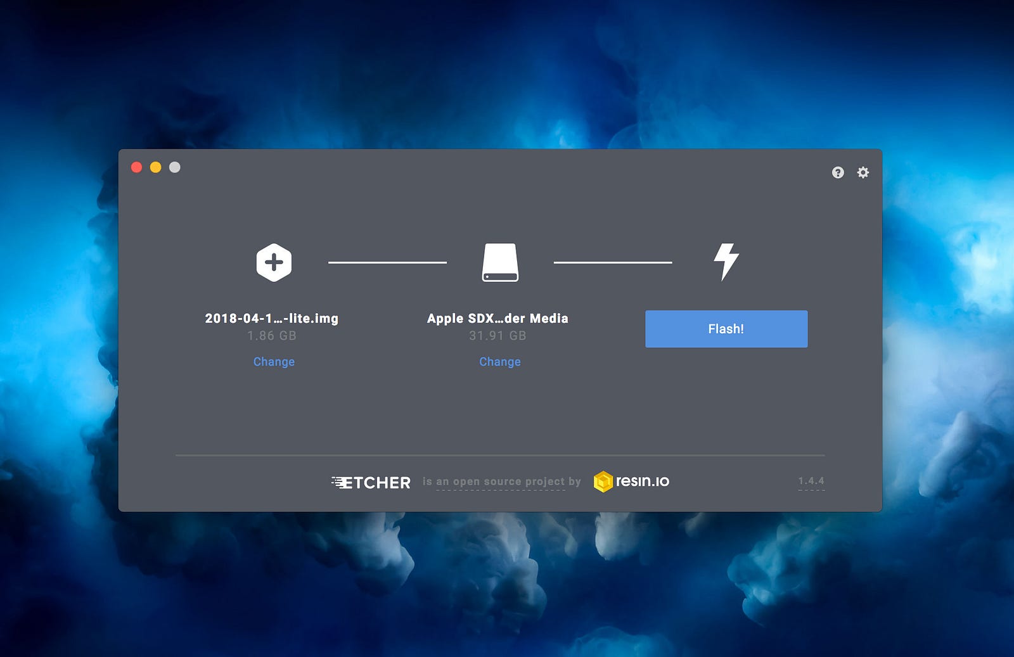Click the 1.86 GB image size text

(x=272, y=336)
